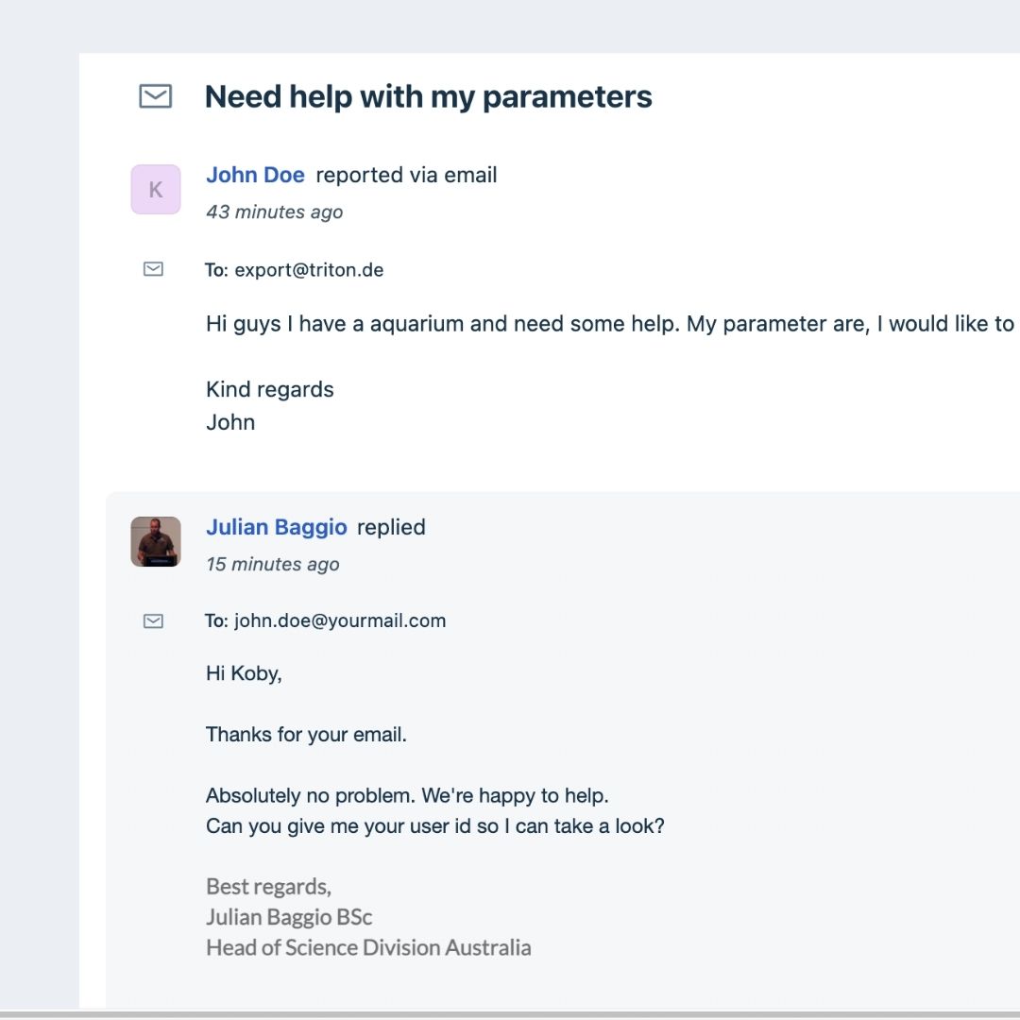This screenshot has width=1020, height=1020.
Task: Click the "43 minutes ago" timestamp
Action: 274,212
